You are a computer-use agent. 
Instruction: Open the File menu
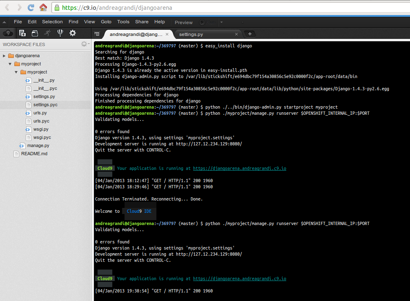click(18, 22)
